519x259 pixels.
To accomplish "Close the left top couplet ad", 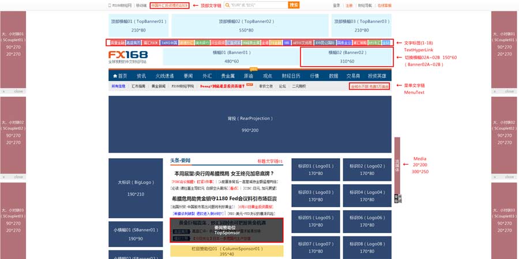I will click(x=18, y=91).
